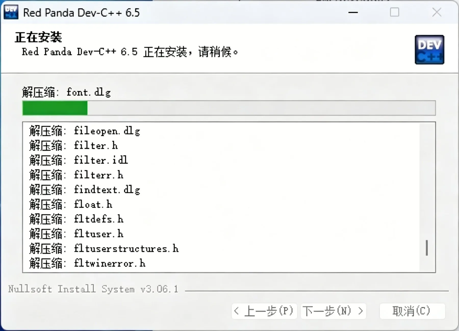The width and height of the screenshot is (459, 331).
Task: Cancel installation with 取消(C) button
Action: [x=412, y=311]
